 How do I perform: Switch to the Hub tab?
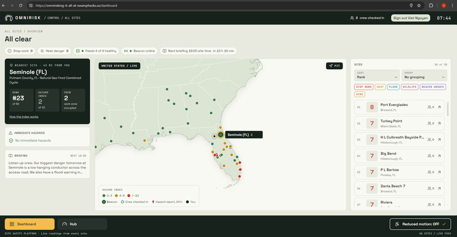pos(82,224)
